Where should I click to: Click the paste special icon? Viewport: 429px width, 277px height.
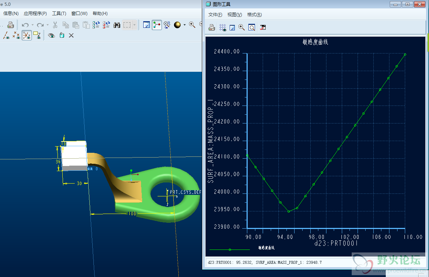tap(86, 25)
